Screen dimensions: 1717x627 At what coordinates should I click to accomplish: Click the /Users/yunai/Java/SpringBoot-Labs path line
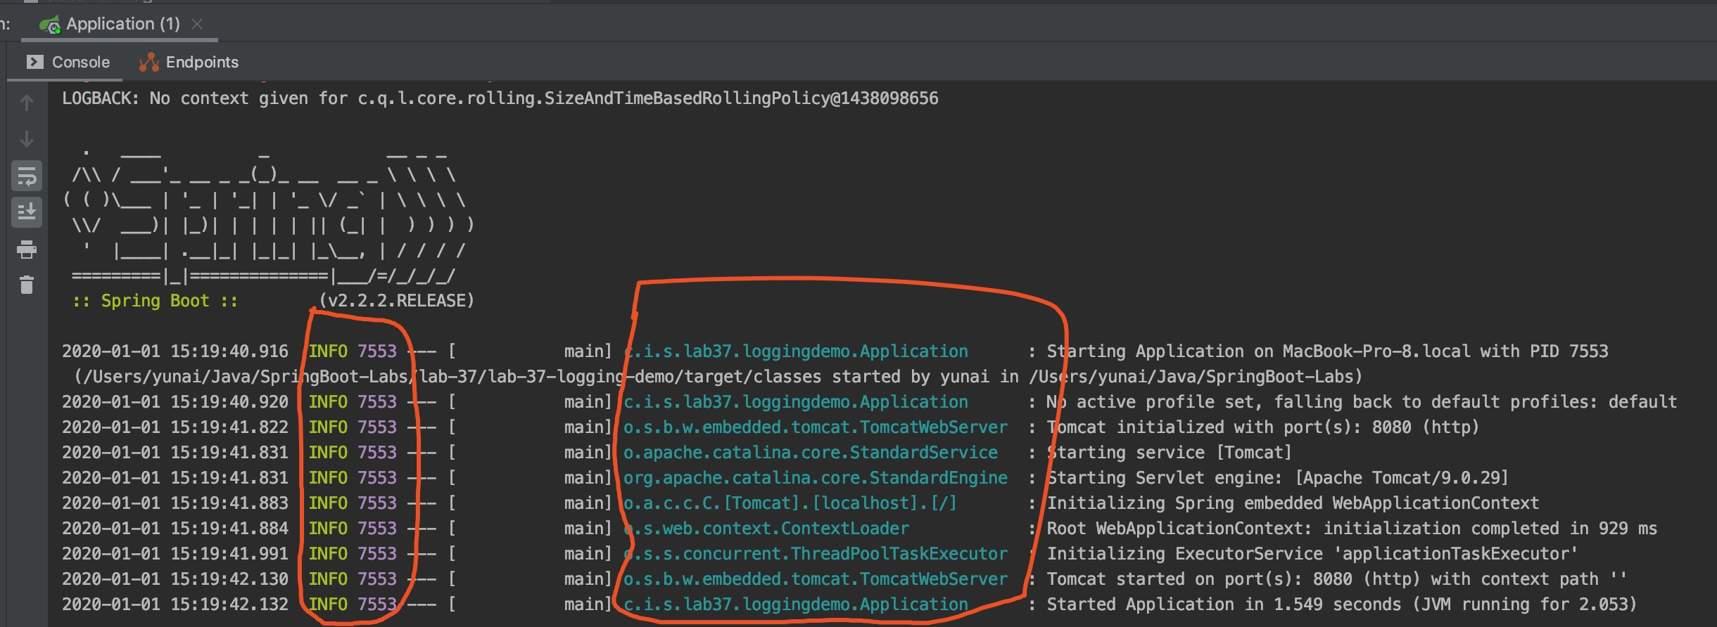pyautogui.click(x=718, y=377)
